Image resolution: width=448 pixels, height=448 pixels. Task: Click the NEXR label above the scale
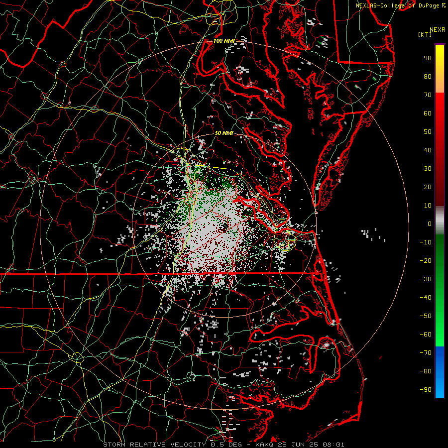(x=437, y=30)
